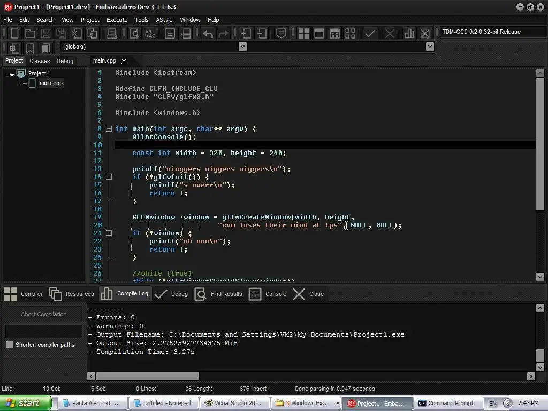This screenshot has height=411, width=548.
Task: Click the Insert snippet toolbar icon
Action: (14, 48)
